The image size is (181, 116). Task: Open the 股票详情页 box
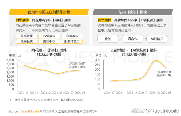(72, 41)
